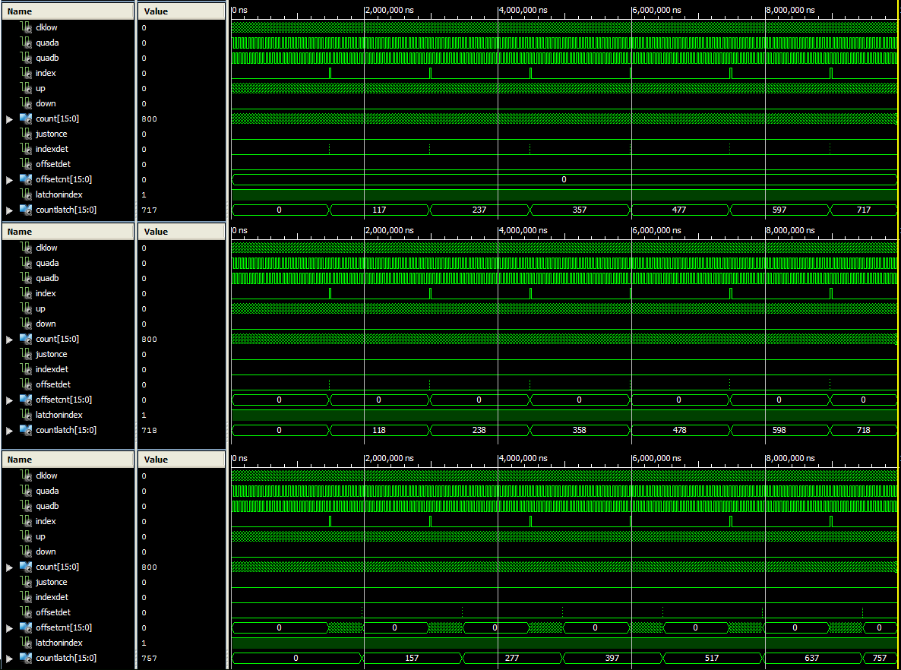Click the quada signal icon in top panel
This screenshot has height=670, width=901.
coord(26,42)
